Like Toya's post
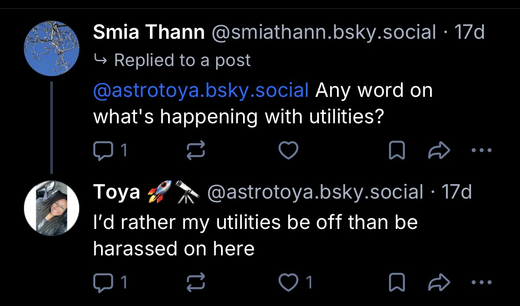The width and height of the screenshot is (520, 306). (x=289, y=282)
